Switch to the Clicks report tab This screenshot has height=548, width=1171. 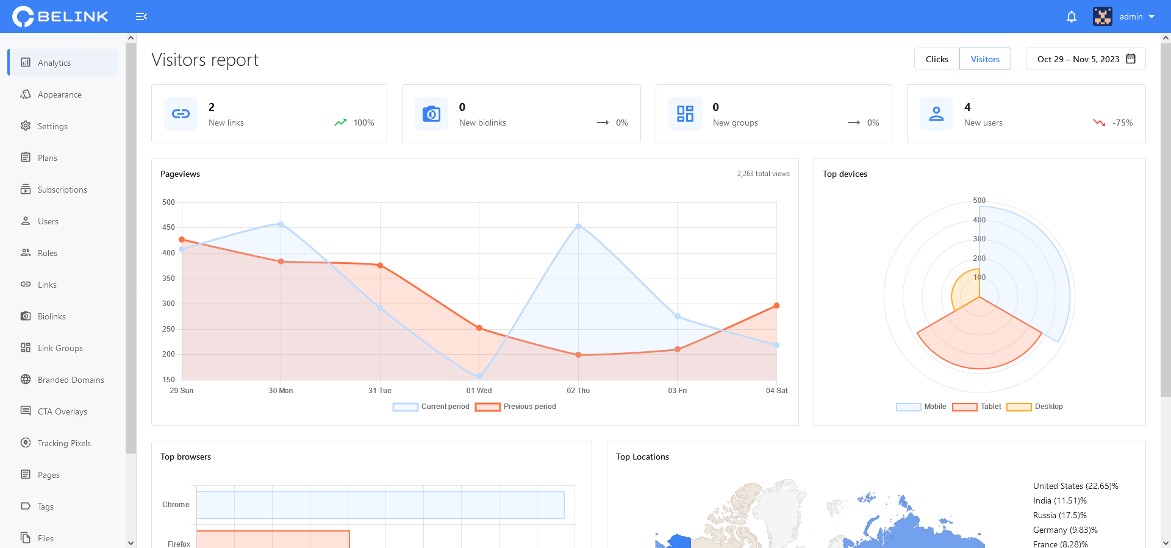[937, 59]
